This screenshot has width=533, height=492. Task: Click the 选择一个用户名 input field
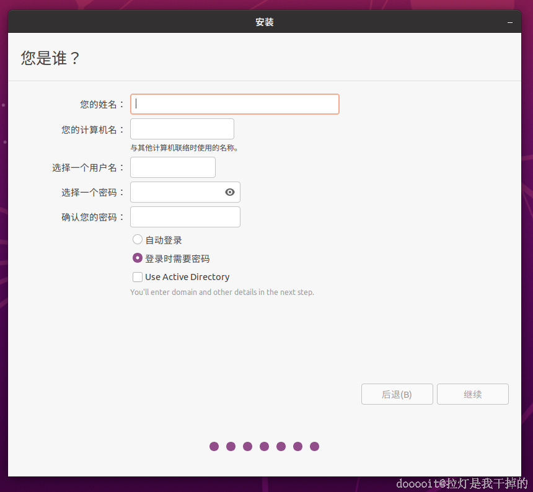click(x=172, y=167)
